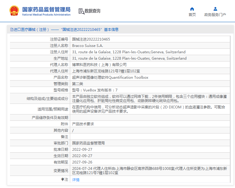Select product name 超声诊断图像处理软件Quantification Toolbox
The width and height of the screenshot is (235, 188).
click(110, 78)
